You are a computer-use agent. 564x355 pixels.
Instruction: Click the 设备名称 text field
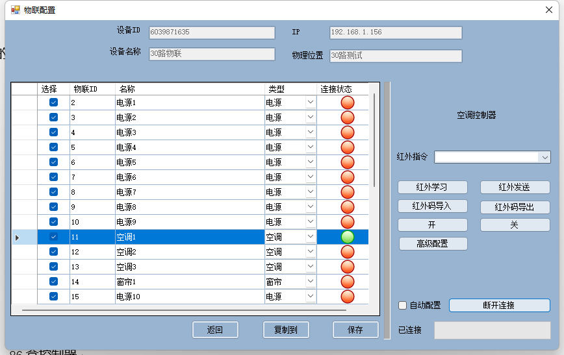pyautogui.click(x=212, y=54)
